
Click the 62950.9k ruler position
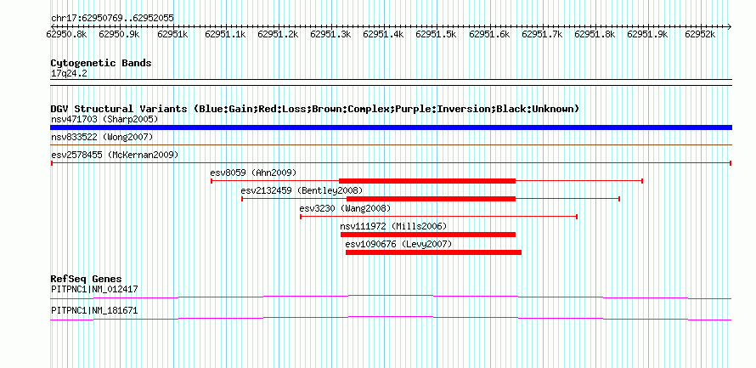click(x=119, y=34)
